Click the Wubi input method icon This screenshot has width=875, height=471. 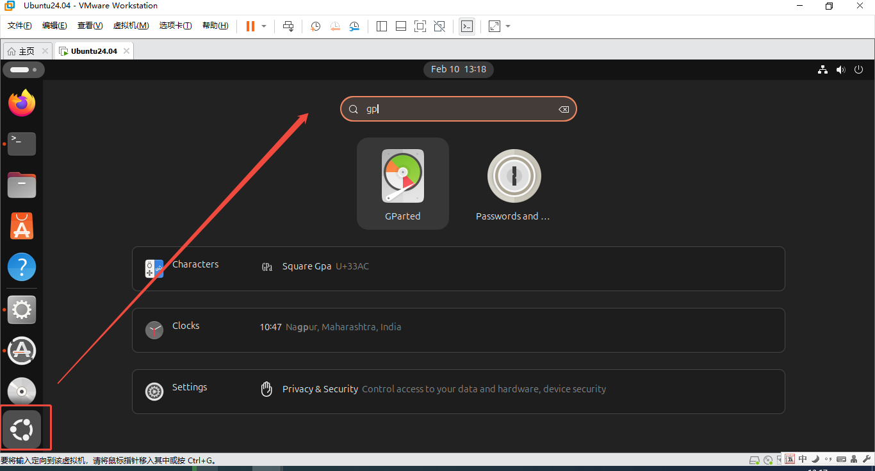[790, 459]
